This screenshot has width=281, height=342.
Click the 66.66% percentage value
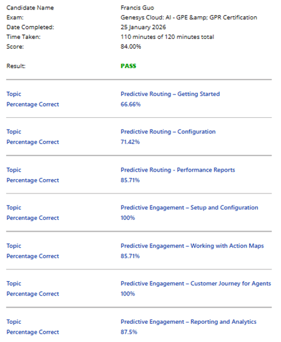(x=131, y=104)
